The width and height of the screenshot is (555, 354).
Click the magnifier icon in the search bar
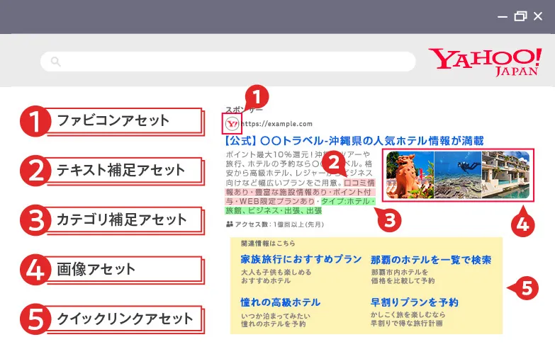(x=57, y=62)
